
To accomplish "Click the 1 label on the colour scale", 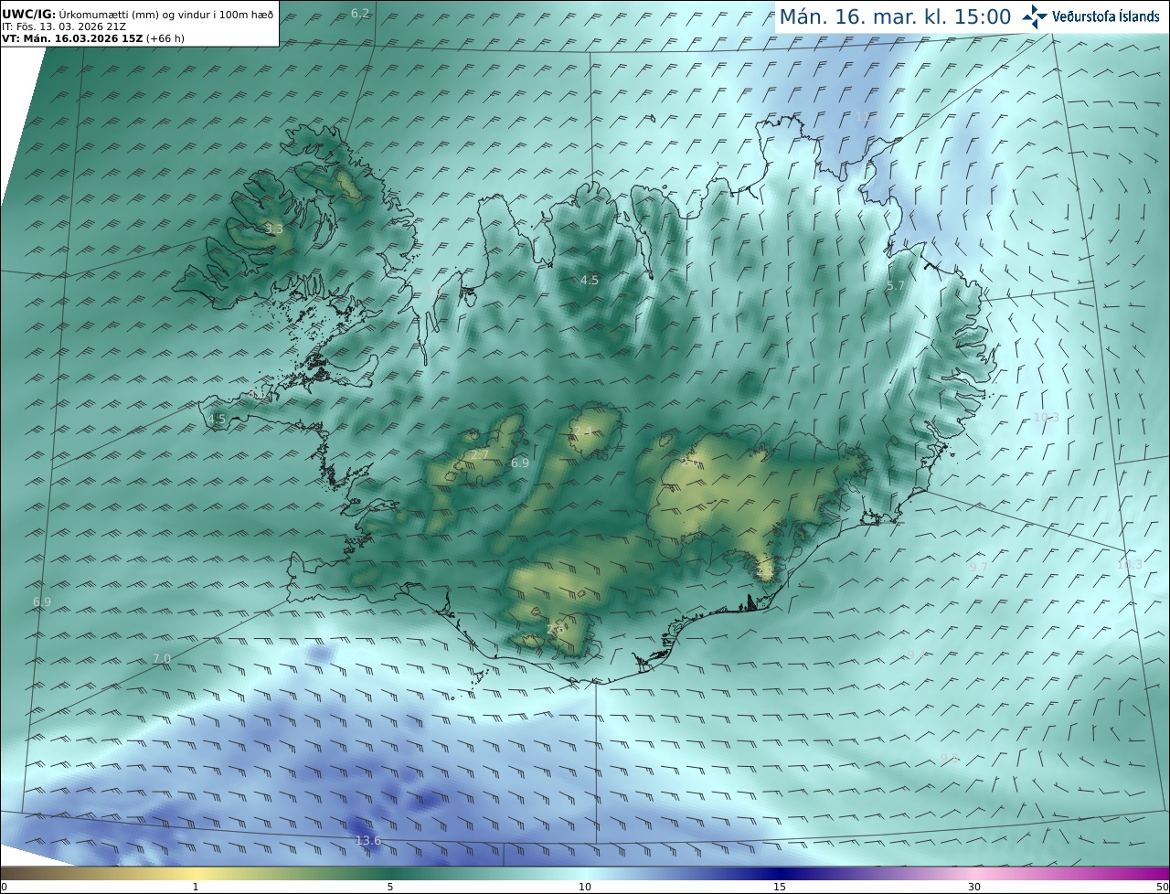I will pyautogui.click(x=196, y=887).
